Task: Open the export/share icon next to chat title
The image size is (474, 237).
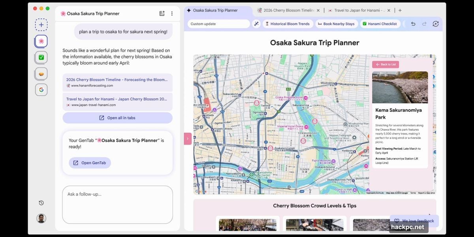Action: tap(162, 13)
